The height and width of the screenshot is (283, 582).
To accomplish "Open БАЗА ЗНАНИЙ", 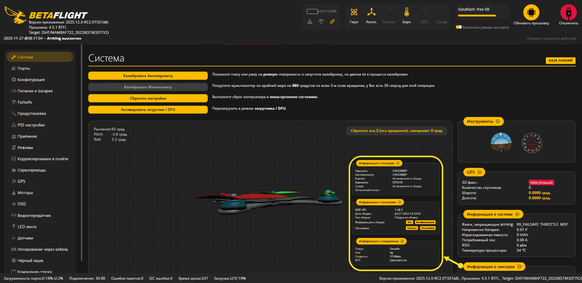I will [560, 60].
